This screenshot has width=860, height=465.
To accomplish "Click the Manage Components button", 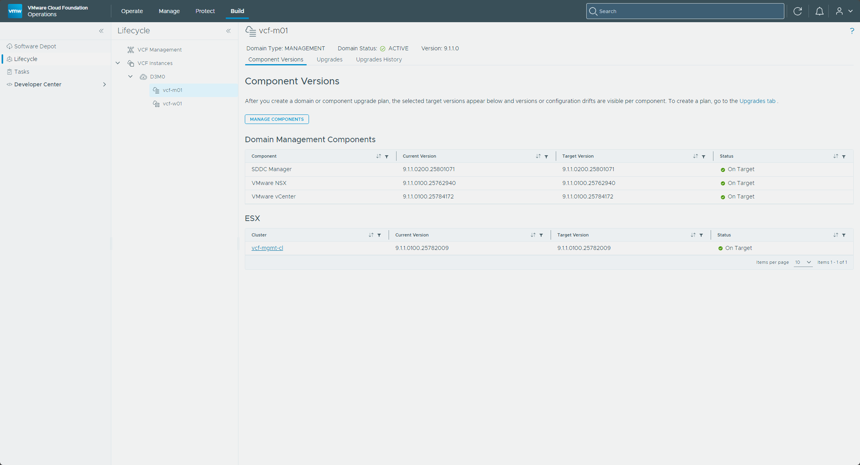I will click(x=277, y=119).
